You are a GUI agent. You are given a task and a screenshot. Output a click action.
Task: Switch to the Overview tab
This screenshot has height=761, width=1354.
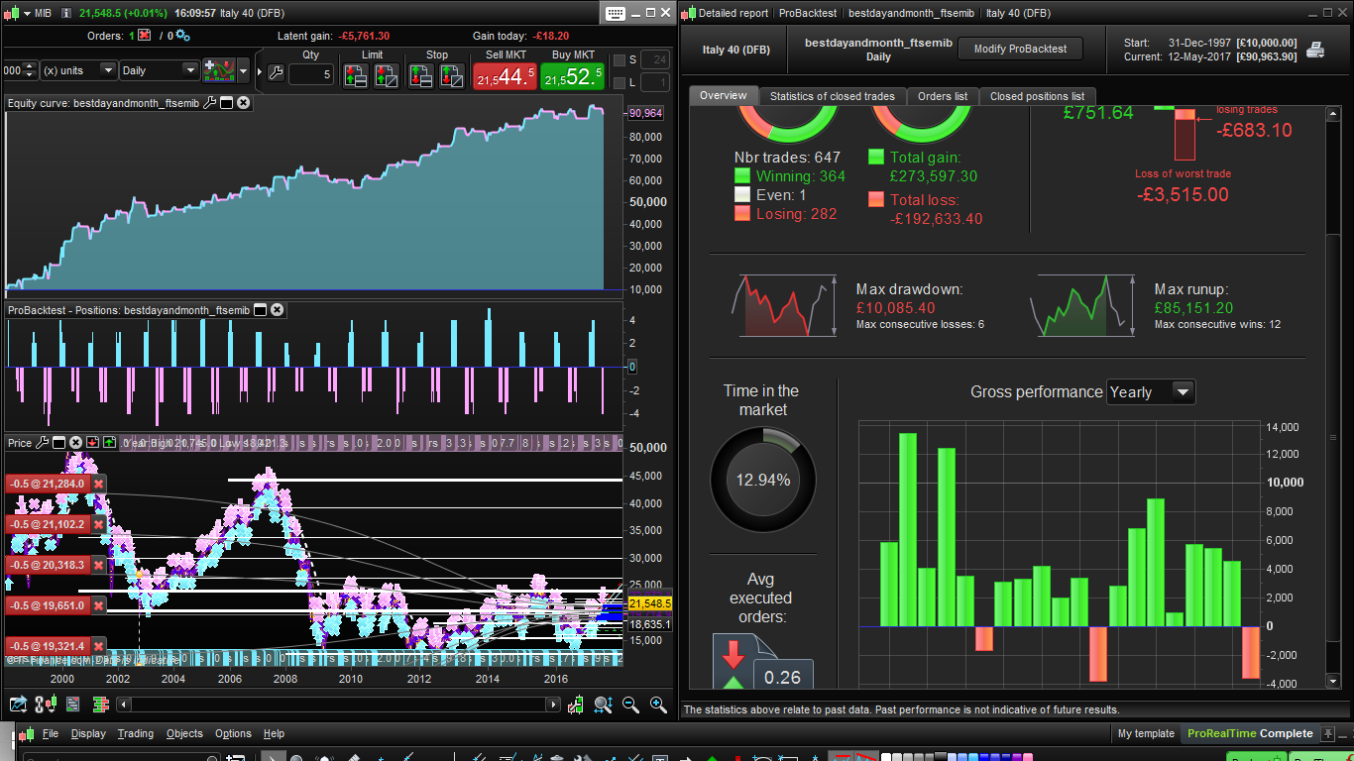[x=724, y=96]
